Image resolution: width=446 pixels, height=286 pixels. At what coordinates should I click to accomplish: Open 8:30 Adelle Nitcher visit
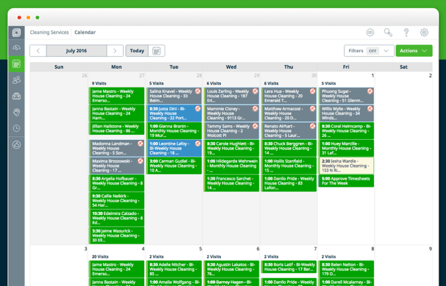pos(174,269)
